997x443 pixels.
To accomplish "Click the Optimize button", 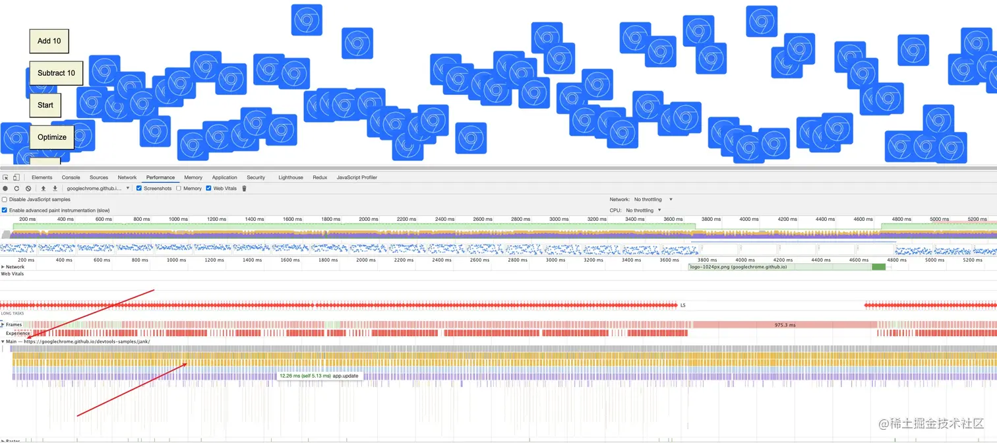I will pos(52,137).
